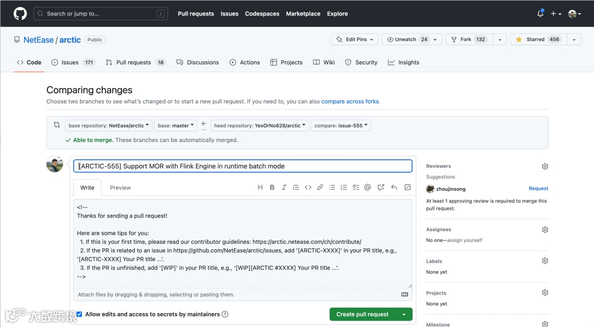Screen dimensions: 594x327
Task: Open the compare: issue-555 branch dropdown
Action: tap(341, 126)
